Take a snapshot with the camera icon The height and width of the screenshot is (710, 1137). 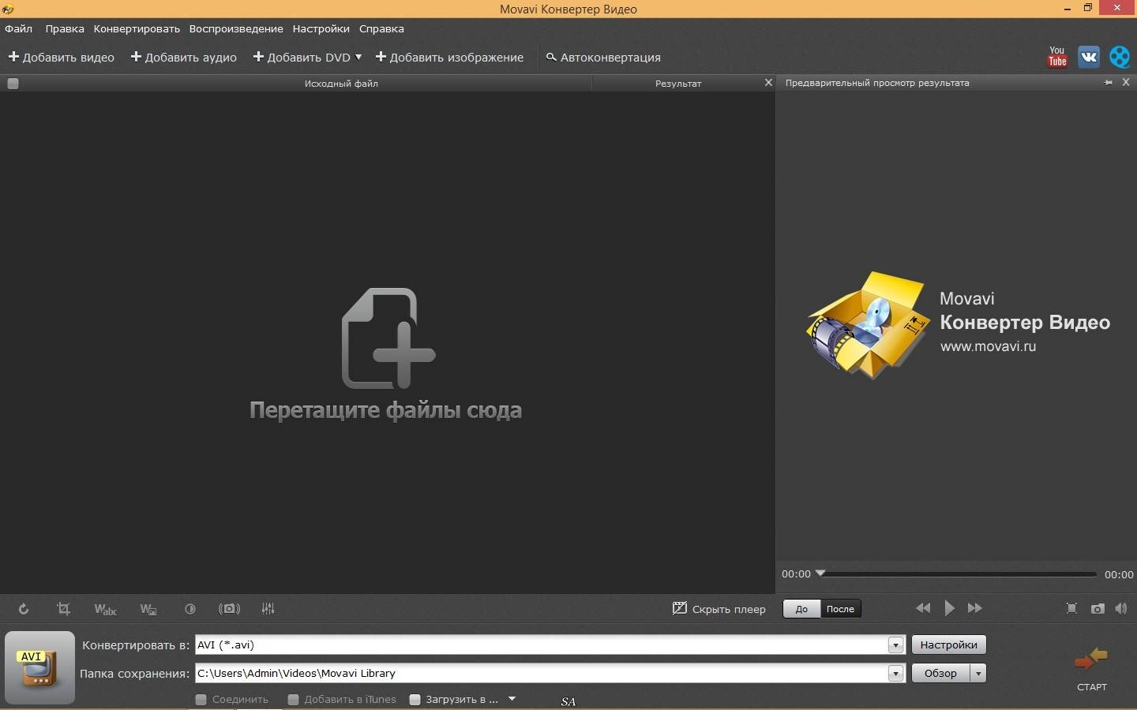(1098, 608)
